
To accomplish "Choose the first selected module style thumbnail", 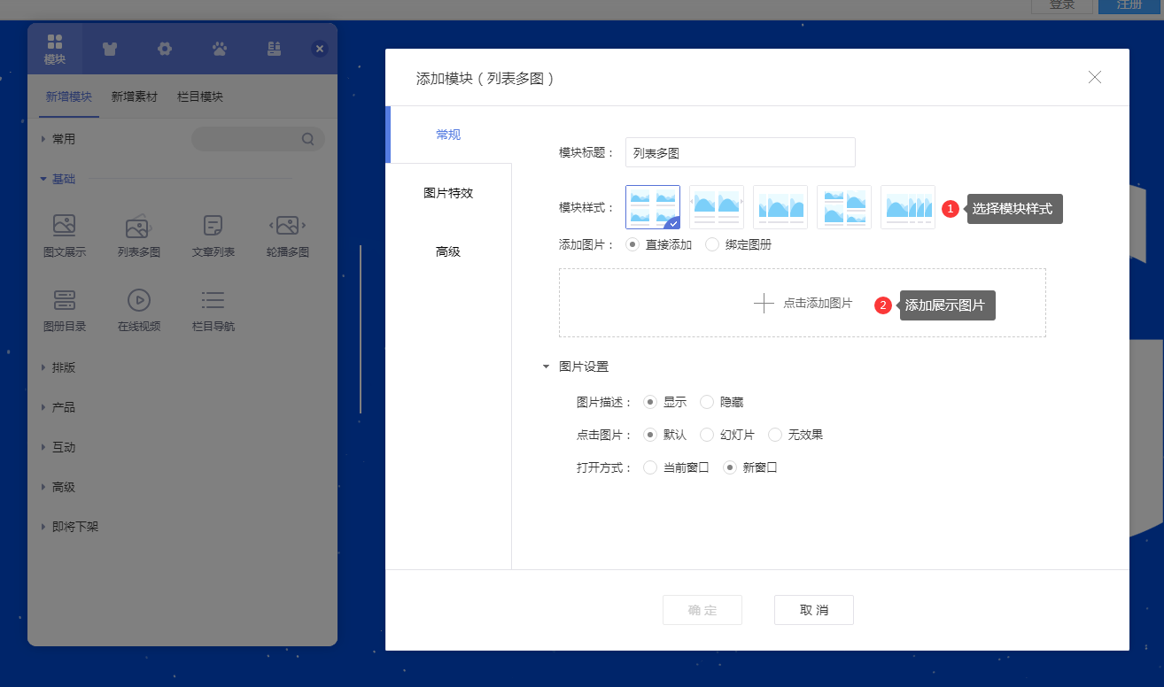I will (653, 207).
